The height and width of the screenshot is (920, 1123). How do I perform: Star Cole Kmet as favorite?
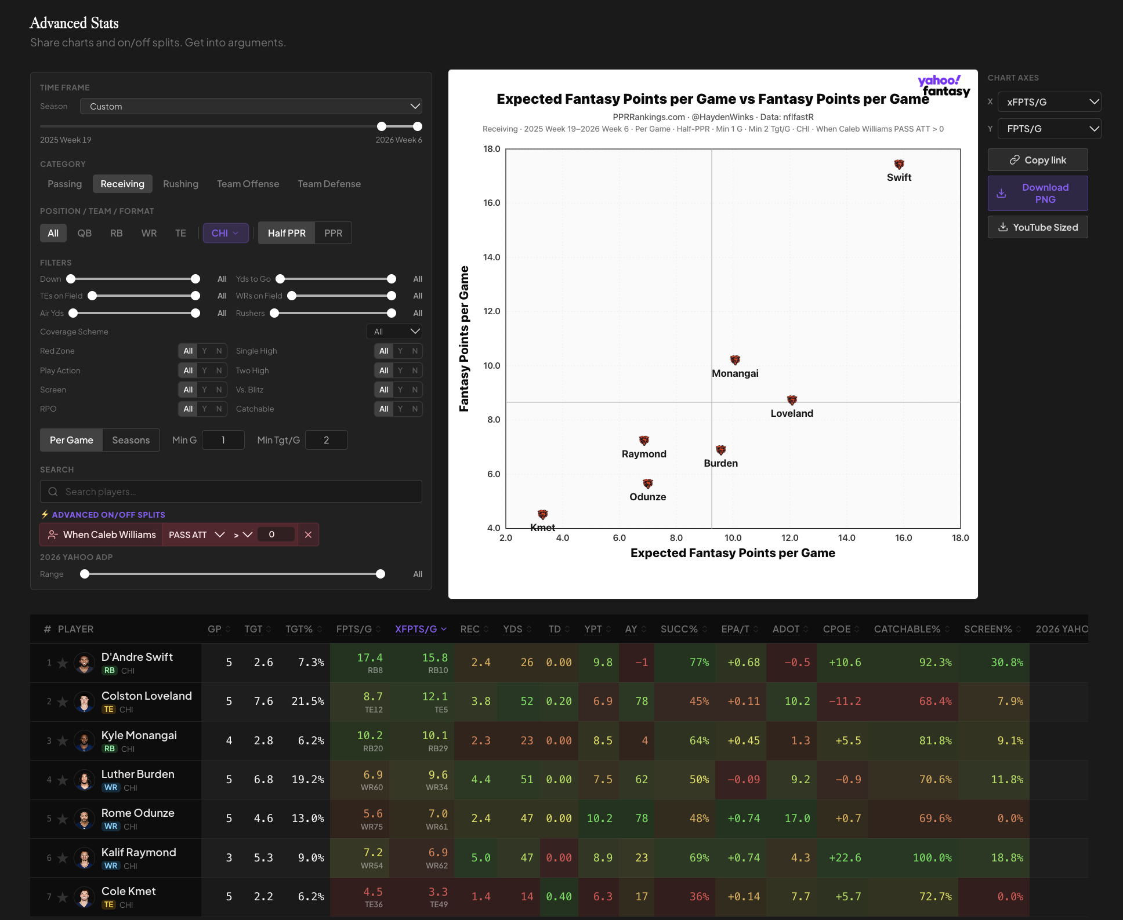(x=63, y=897)
